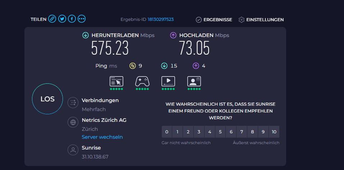Select rating 0 on recommendation scale
Viewport: 344px width, 170px height.
point(167,132)
